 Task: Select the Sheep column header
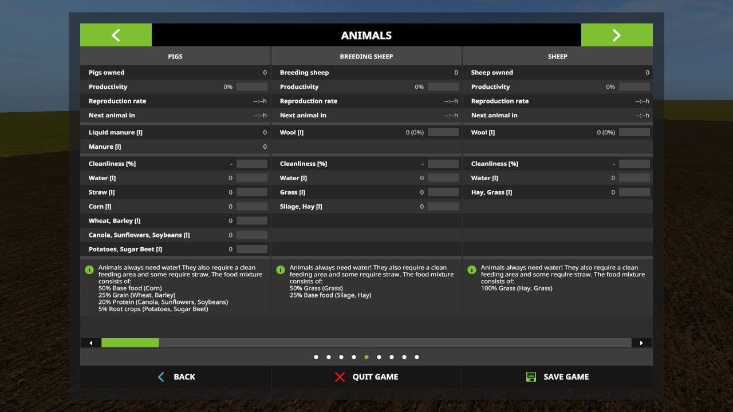[557, 57]
